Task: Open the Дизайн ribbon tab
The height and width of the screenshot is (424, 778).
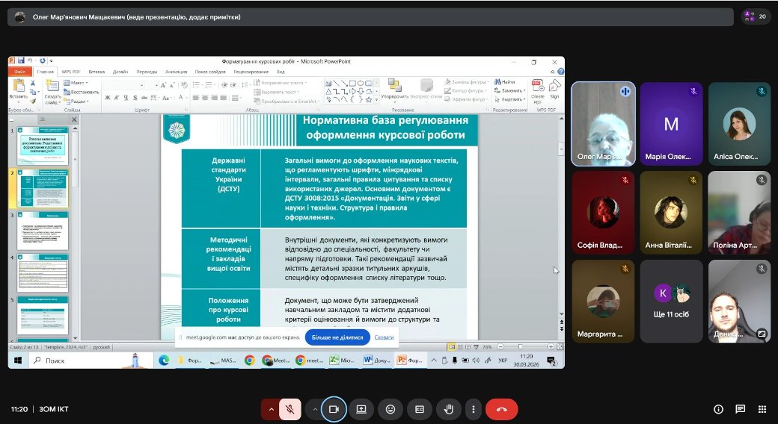Action: 120,71
